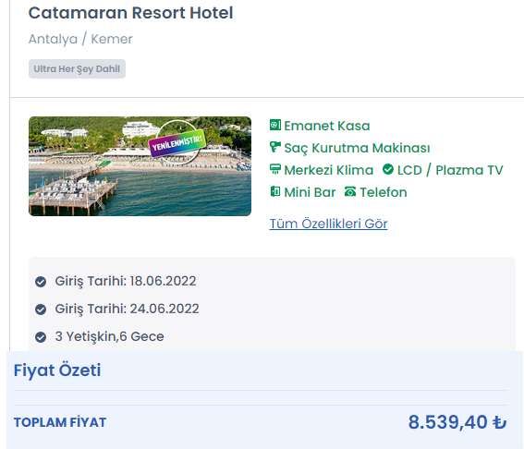Click the hair dryer icon

pos(275,147)
